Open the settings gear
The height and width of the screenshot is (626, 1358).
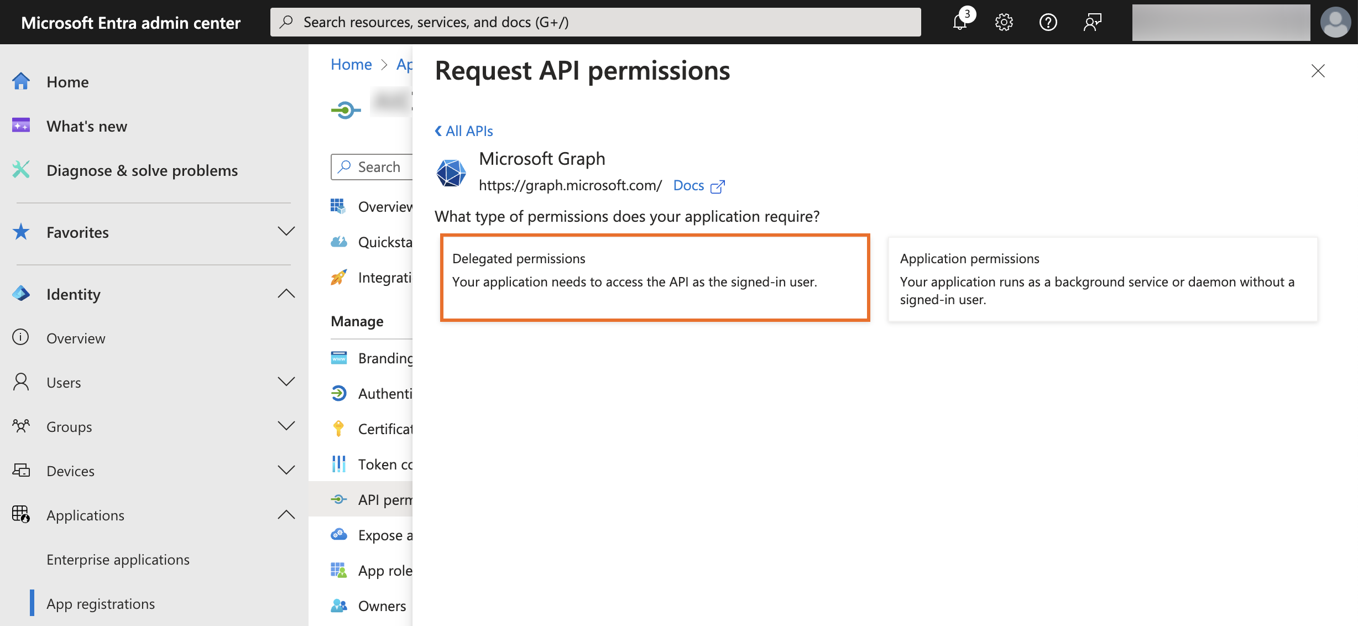pos(1003,22)
